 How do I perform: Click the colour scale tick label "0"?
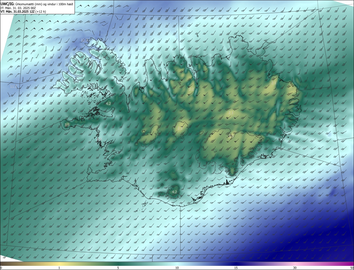point(1,268)
